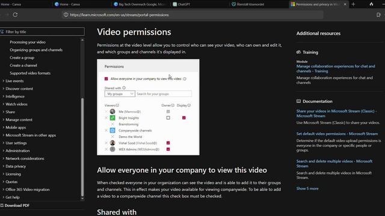Switch to the Big Tech Overreach Google tab
Screen dimensions: 385x216
coord(140,4)
